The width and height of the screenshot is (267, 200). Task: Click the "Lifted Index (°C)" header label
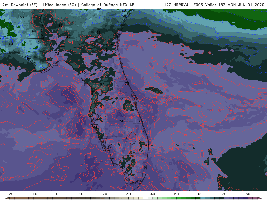59,5
